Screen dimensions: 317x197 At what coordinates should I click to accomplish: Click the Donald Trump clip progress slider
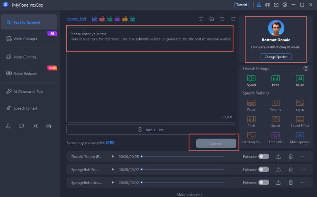tap(183, 156)
